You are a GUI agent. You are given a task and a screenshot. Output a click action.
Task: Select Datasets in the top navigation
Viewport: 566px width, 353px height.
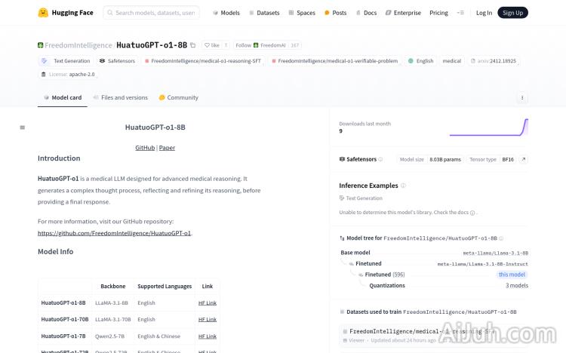coord(263,13)
